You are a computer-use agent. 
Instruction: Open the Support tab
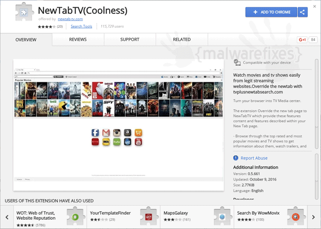point(130,39)
